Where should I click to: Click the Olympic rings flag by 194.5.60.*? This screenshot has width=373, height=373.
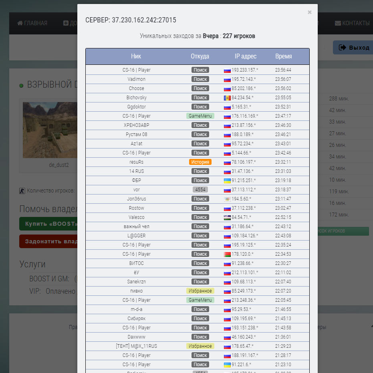[227, 199]
